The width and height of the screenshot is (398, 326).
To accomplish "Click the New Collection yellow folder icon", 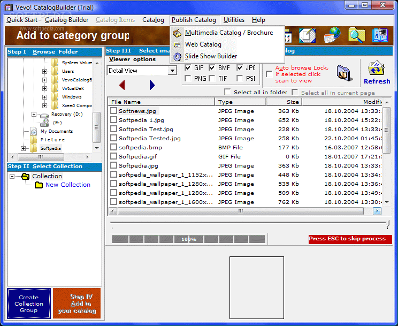I will 39,185.
